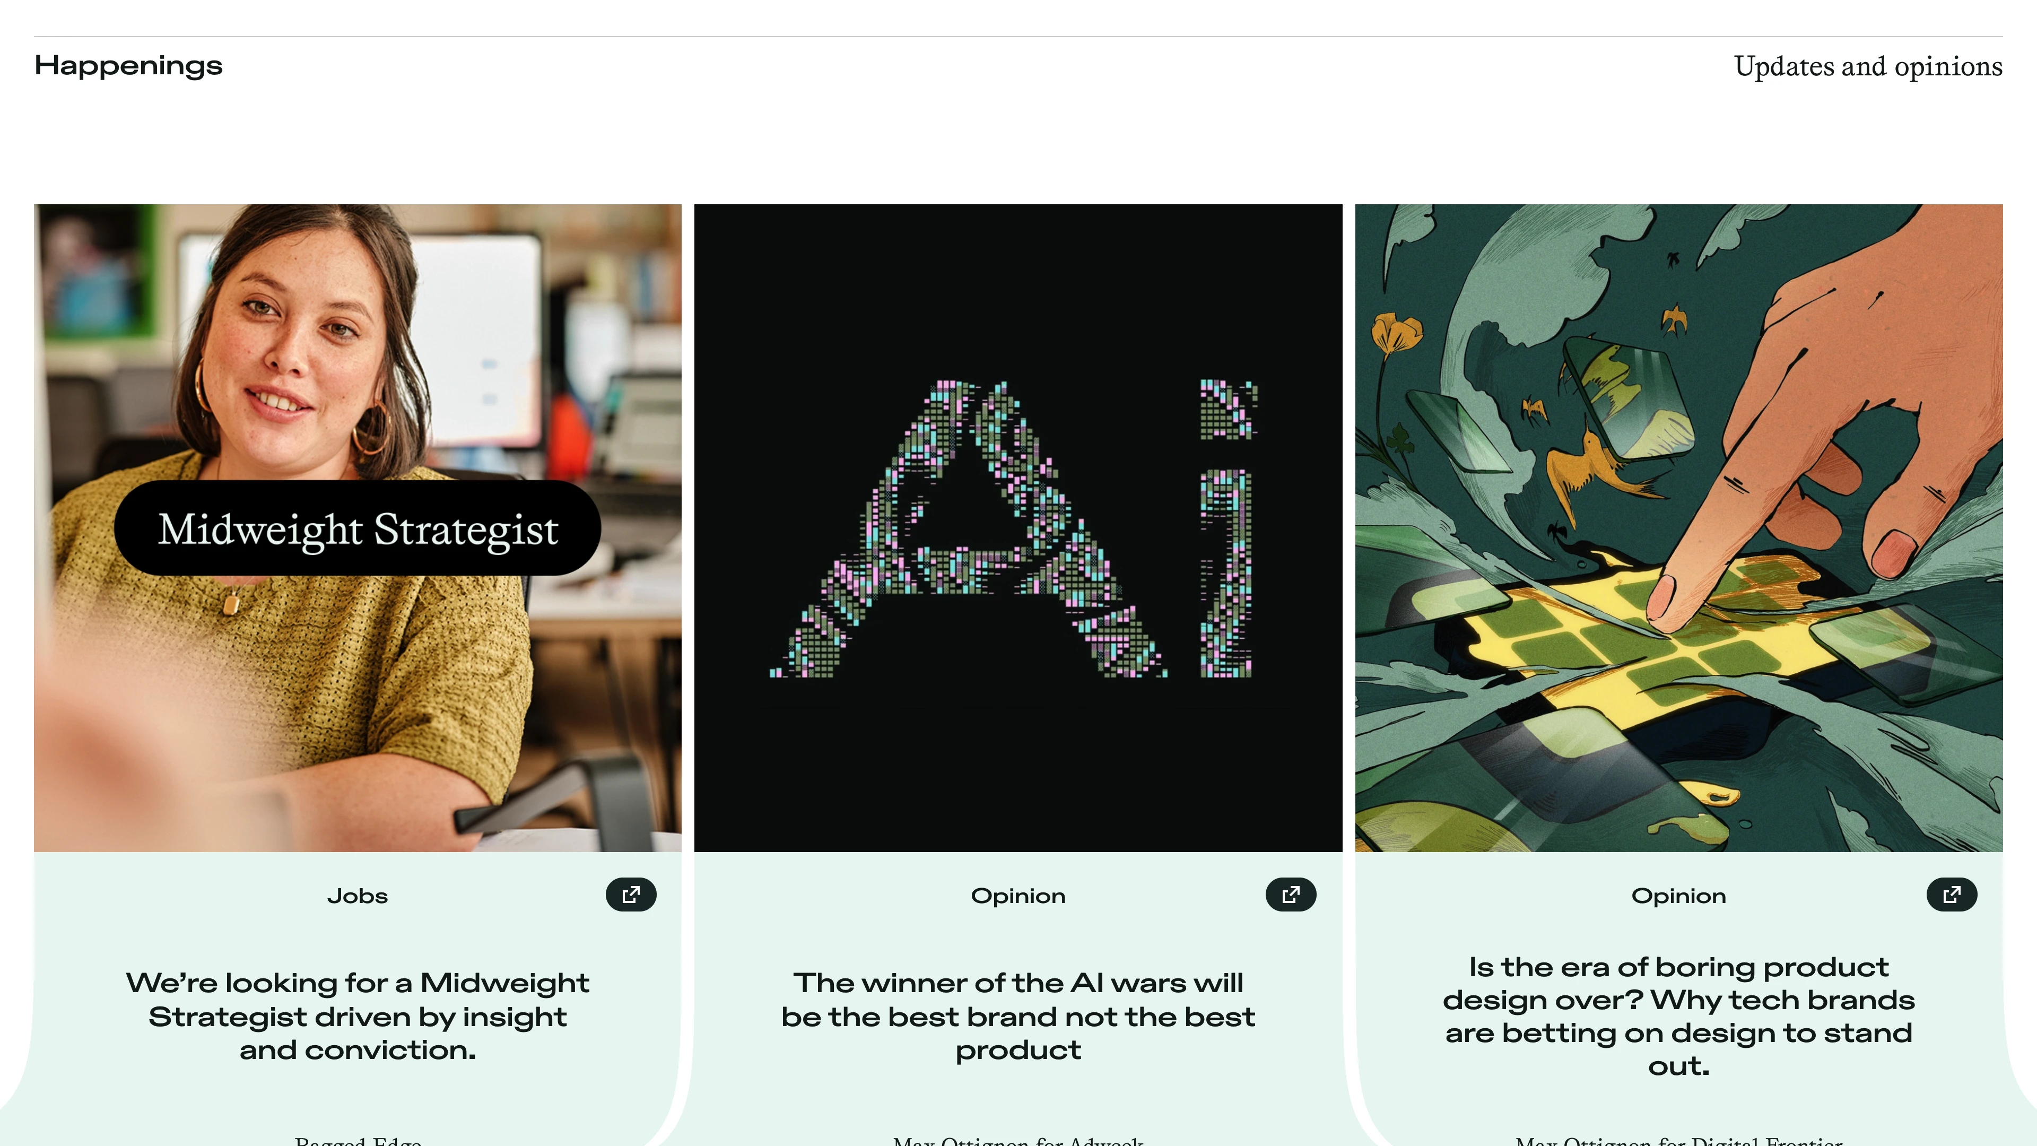Select Opinion label on the AI card
The height and width of the screenshot is (1146, 2037).
pos(1018,895)
